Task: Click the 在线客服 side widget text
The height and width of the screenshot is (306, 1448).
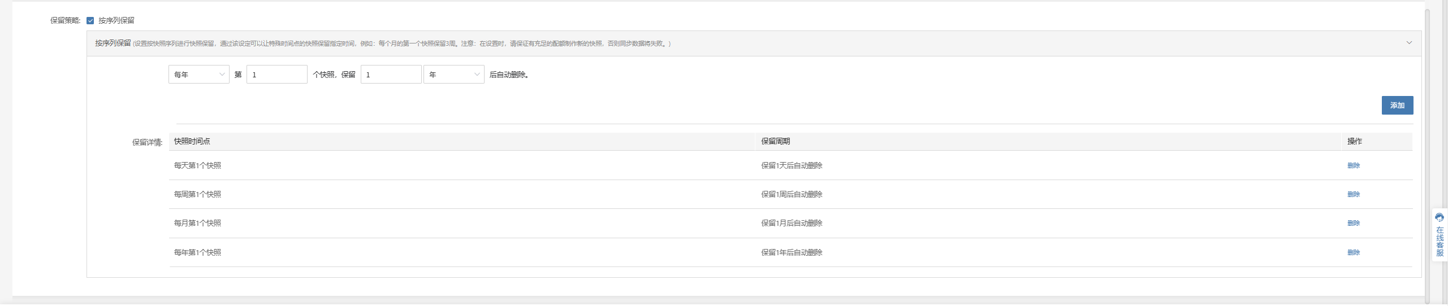Action: (1440, 242)
